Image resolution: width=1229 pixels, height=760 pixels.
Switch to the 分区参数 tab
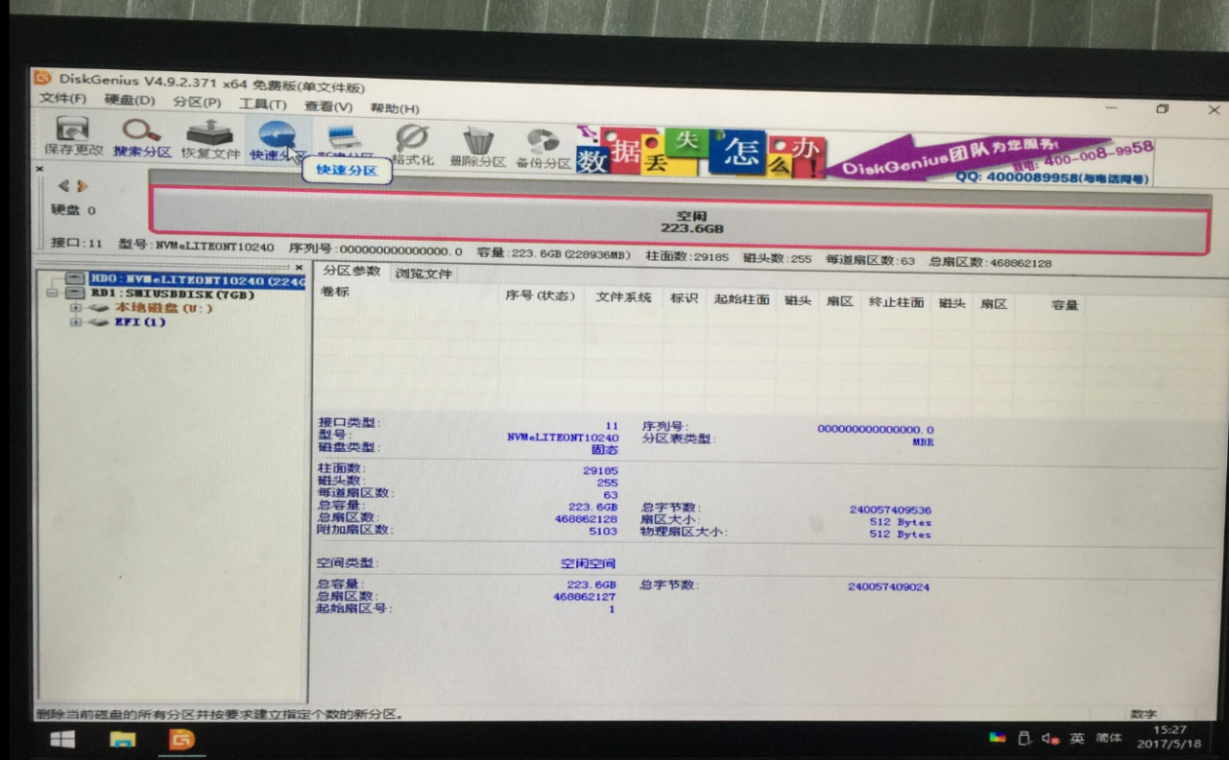tap(350, 272)
